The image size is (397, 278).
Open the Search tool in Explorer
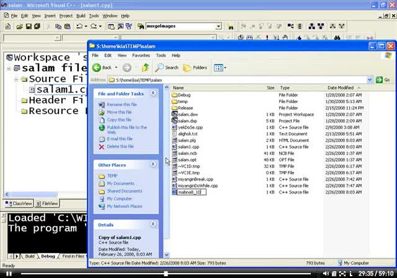coord(167,68)
